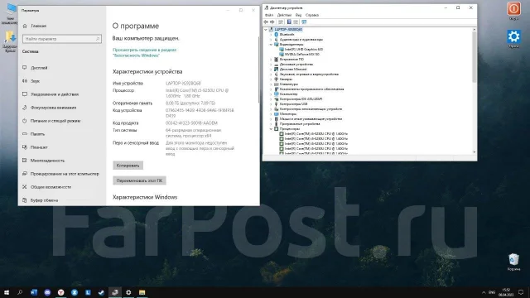Click the Дисплей icon in Settings sidebar
Image resolution: width=530 pixels, height=298 pixels.
point(25,68)
